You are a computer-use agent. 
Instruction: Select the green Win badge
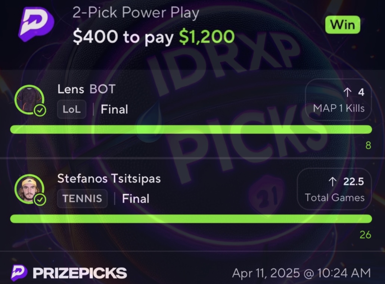tap(342, 25)
